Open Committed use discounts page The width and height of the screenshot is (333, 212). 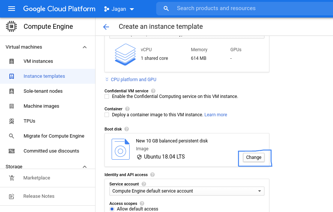(x=51, y=151)
